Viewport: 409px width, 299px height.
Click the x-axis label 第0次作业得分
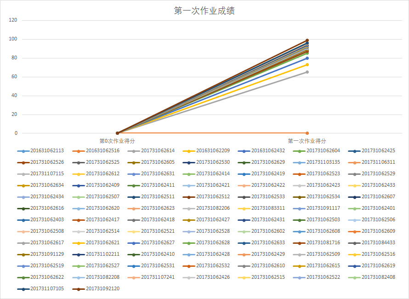tap(117, 141)
